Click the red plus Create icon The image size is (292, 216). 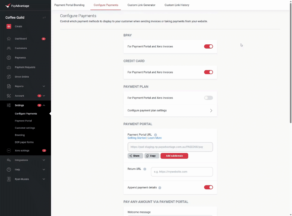click(9, 26)
